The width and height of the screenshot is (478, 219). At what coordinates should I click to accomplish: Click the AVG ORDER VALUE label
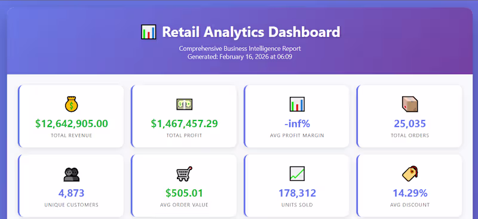tap(184, 205)
